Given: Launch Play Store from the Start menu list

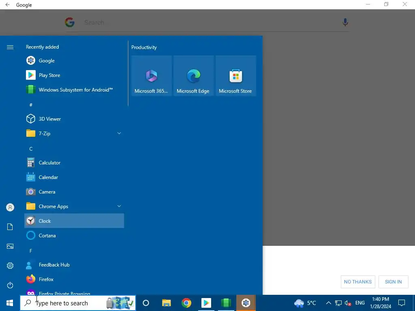Looking at the screenshot, I should pos(74,75).
